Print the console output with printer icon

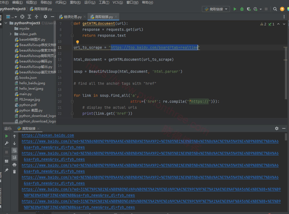14,165
